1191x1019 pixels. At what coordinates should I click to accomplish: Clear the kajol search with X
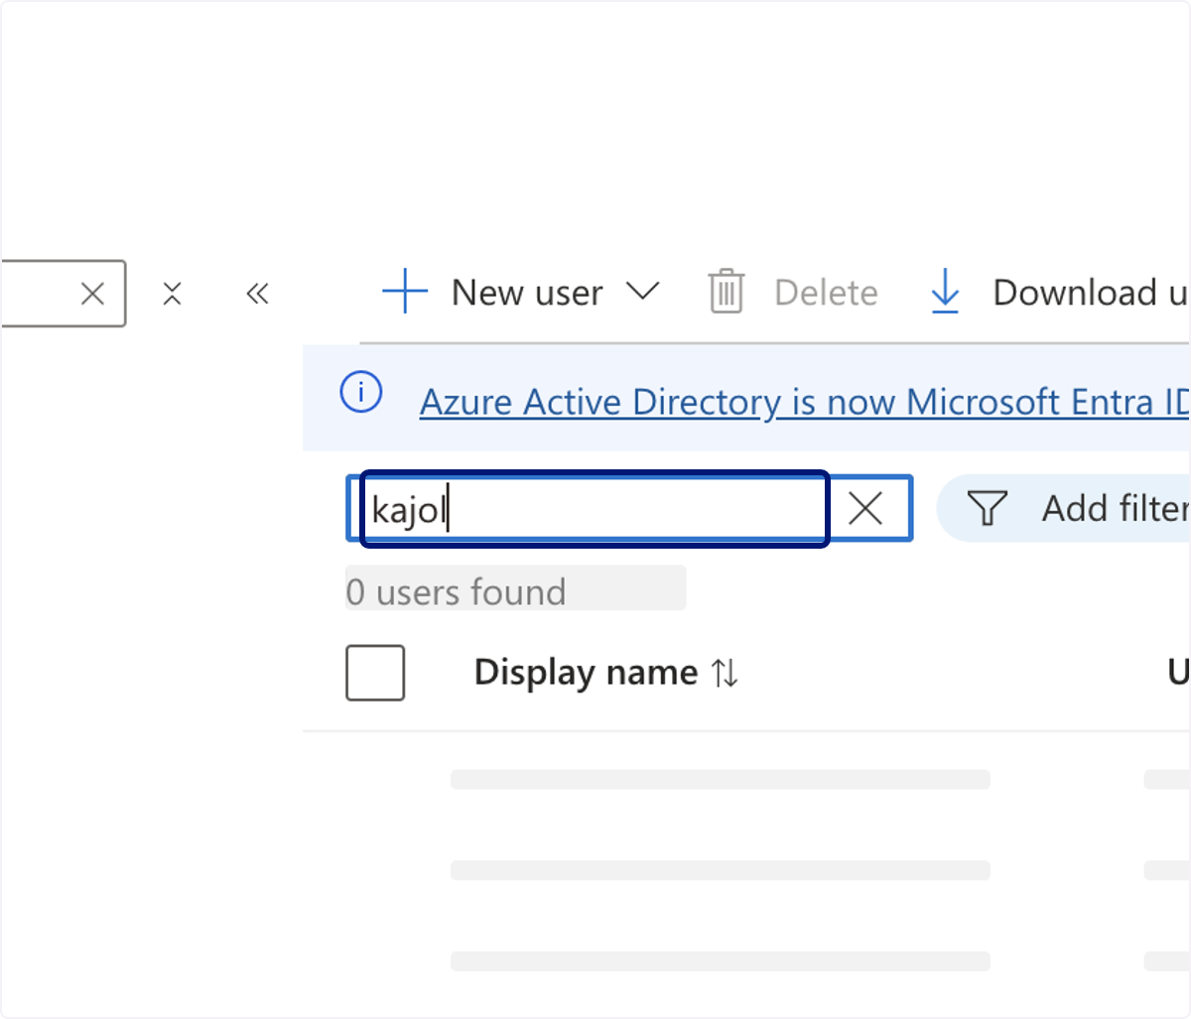(x=865, y=509)
